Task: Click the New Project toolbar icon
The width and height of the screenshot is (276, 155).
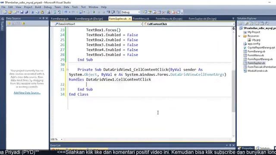Action: 5,12
